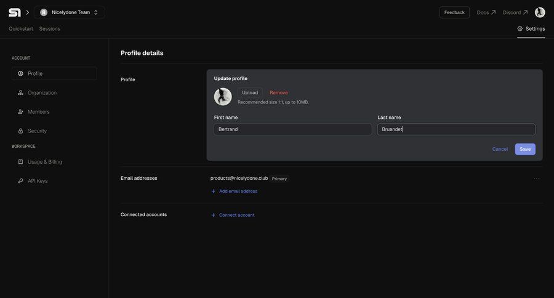Click the Profile person icon in sidebar
The image size is (554, 298).
point(20,73)
